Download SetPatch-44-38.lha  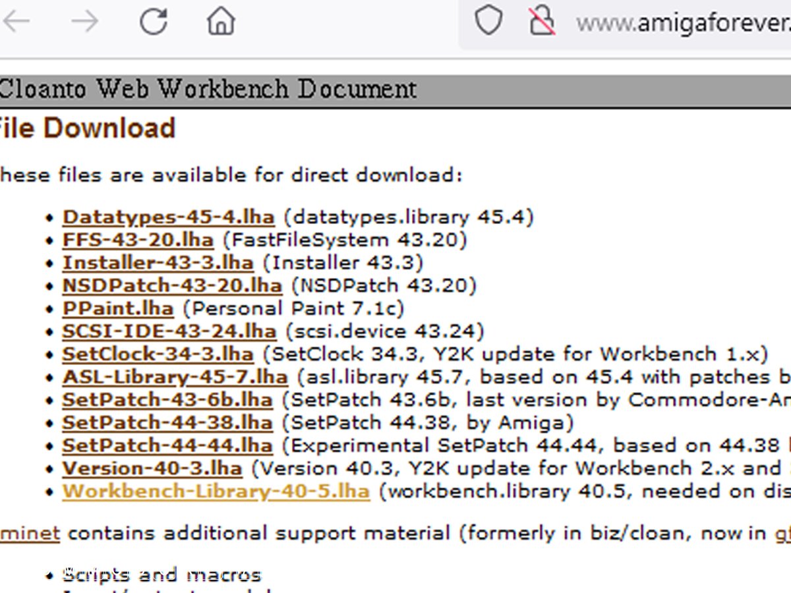pyautogui.click(x=167, y=422)
